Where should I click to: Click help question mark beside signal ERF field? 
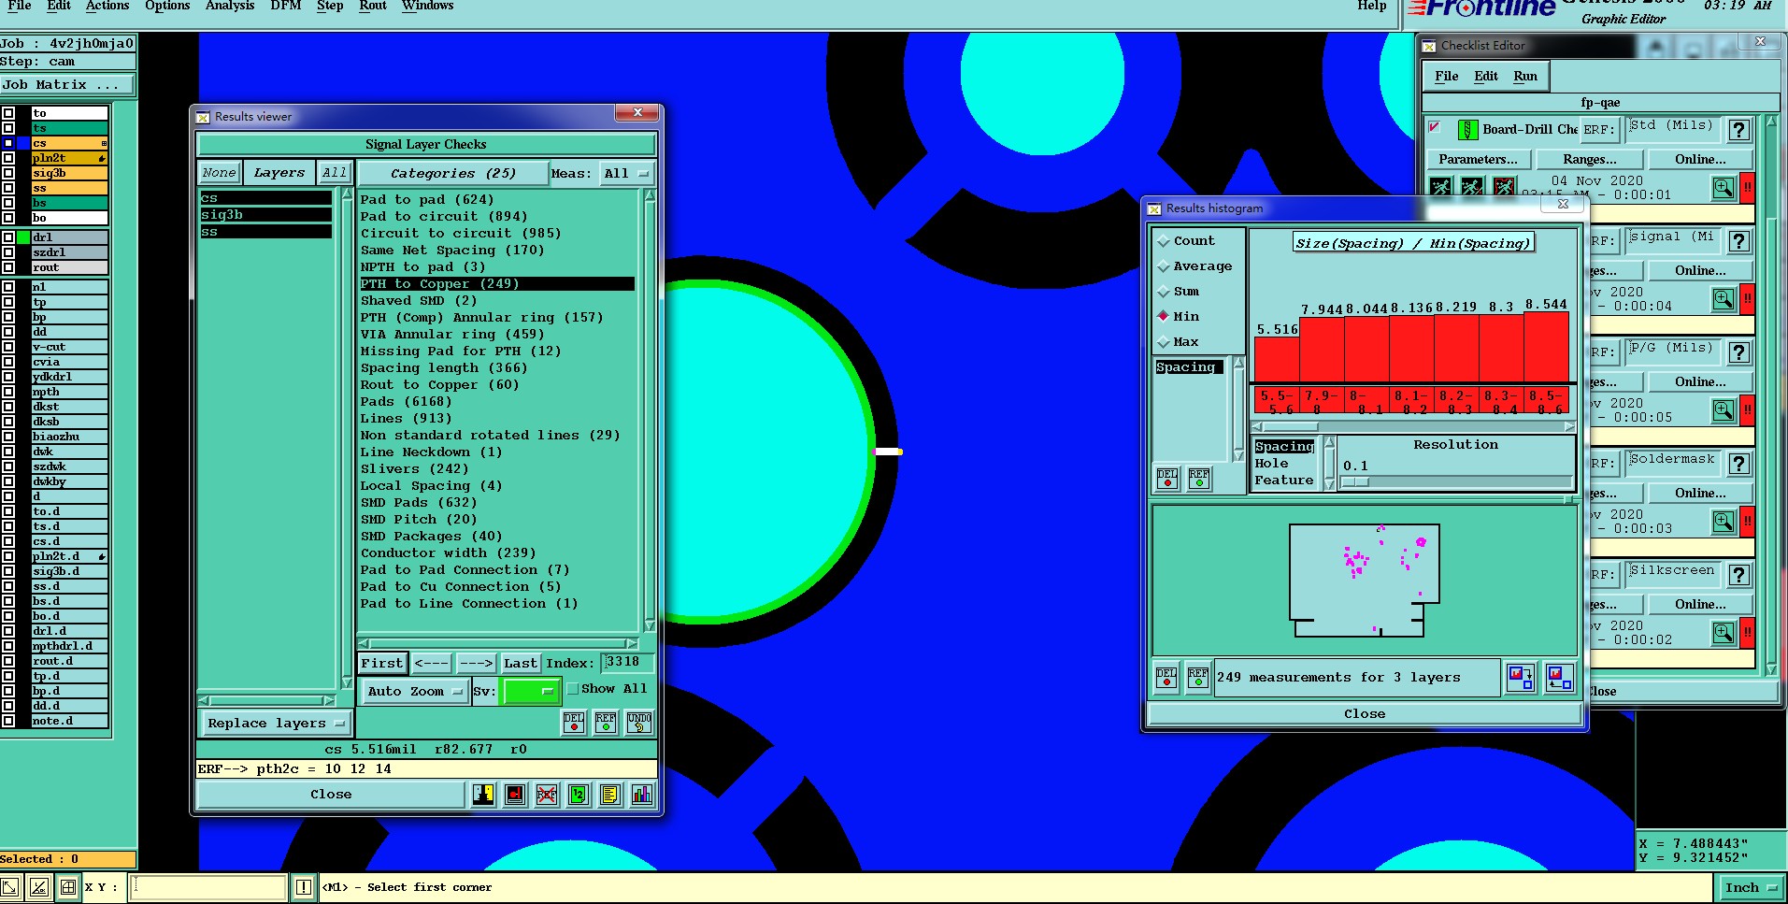click(1738, 241)
